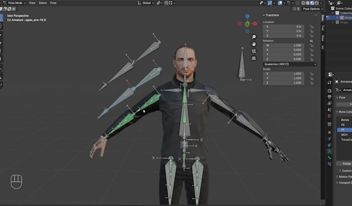Open the Armature Data properties tab icon
The height and width of the screenshot is (206, 352).
click(x=329, y=152)
